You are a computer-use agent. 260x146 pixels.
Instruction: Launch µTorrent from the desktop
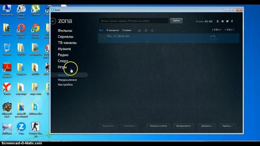[35, 11]
